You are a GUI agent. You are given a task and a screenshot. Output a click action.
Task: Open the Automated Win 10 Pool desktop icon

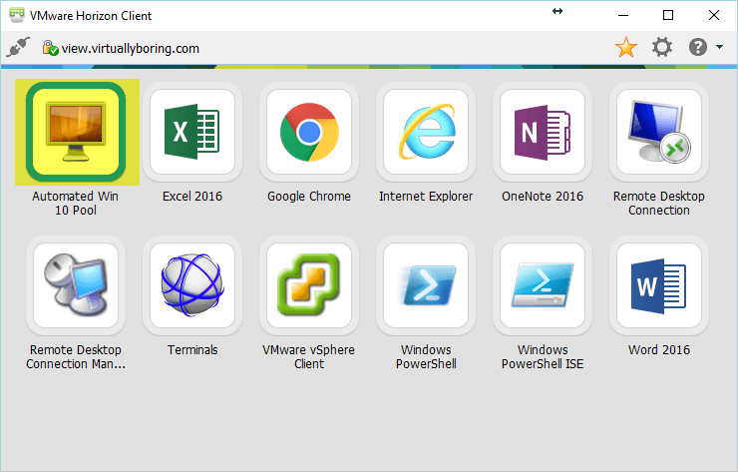coord(76,132)
